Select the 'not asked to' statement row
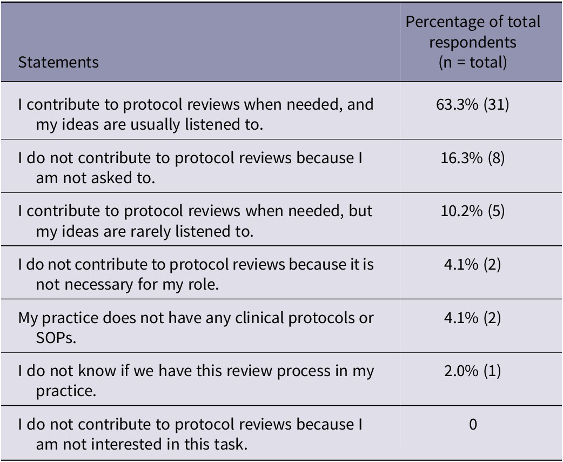This screenshot has width=563, height=462. (x=190, y=168)
